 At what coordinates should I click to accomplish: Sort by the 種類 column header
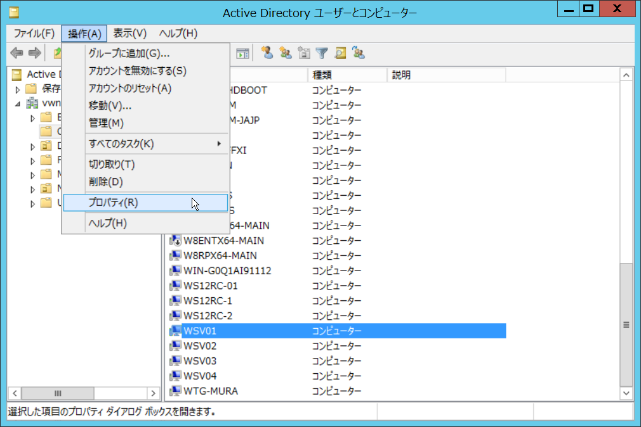point(347,75)
